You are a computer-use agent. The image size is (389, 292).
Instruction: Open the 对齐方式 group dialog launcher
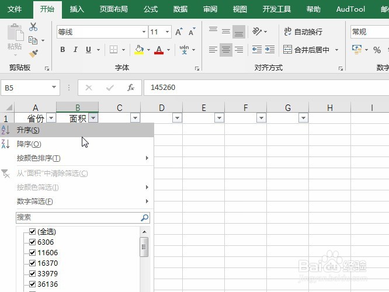tap(341, 69)
